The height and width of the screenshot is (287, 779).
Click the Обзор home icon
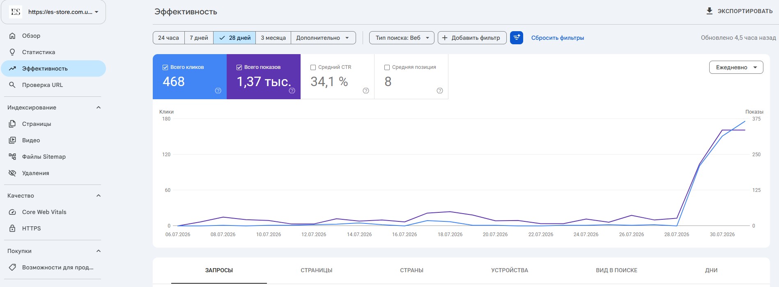tap(13, 36)
